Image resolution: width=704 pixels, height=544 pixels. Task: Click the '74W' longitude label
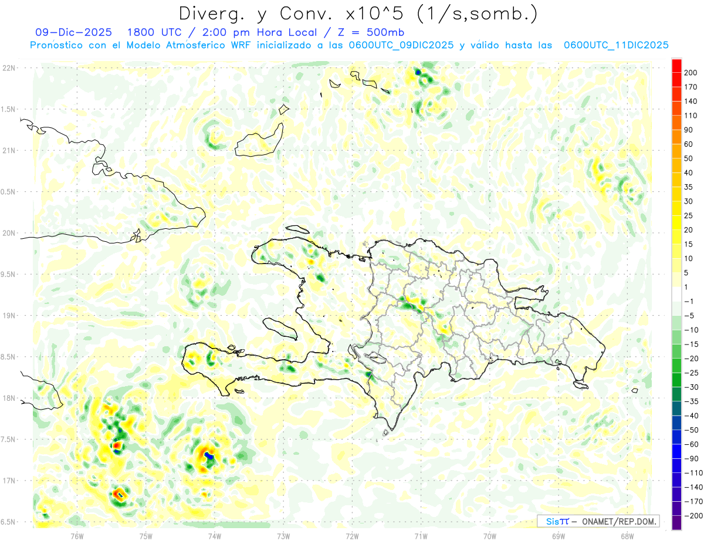pos(214,536)
